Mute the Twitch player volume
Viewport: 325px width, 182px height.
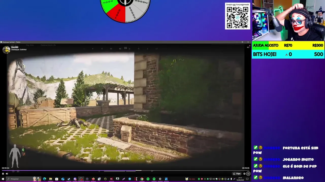[x=7, y=174]
